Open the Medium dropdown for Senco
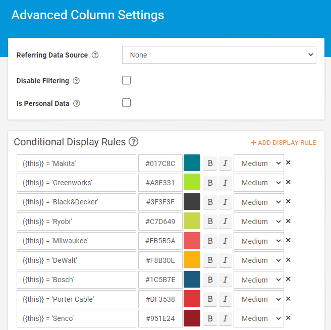The image size is (331, 330). pos(258,318)
